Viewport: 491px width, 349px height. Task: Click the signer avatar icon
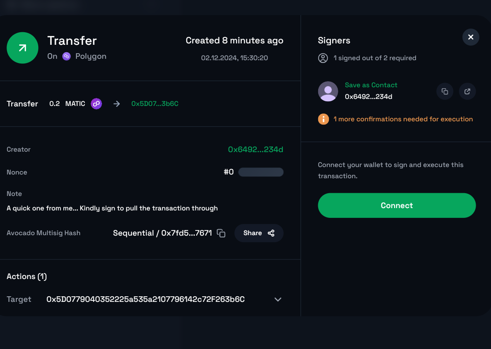[x=328, y=91]
